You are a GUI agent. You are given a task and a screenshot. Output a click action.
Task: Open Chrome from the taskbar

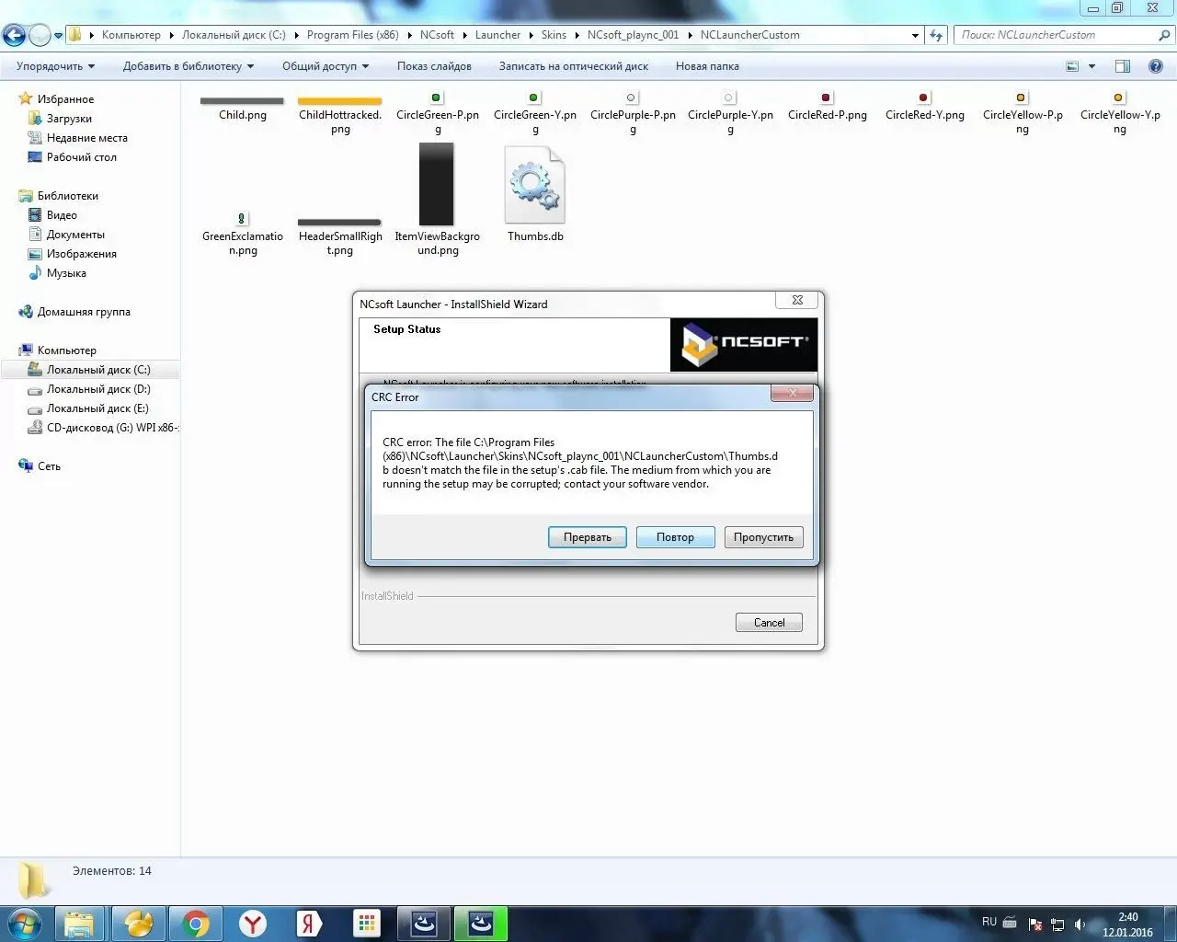pyautogui.click(x=195, y=924)
